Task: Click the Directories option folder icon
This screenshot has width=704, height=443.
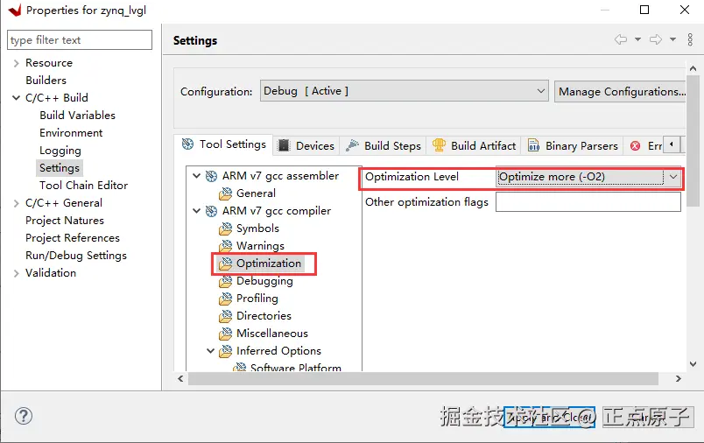Action: click(225, 316)
